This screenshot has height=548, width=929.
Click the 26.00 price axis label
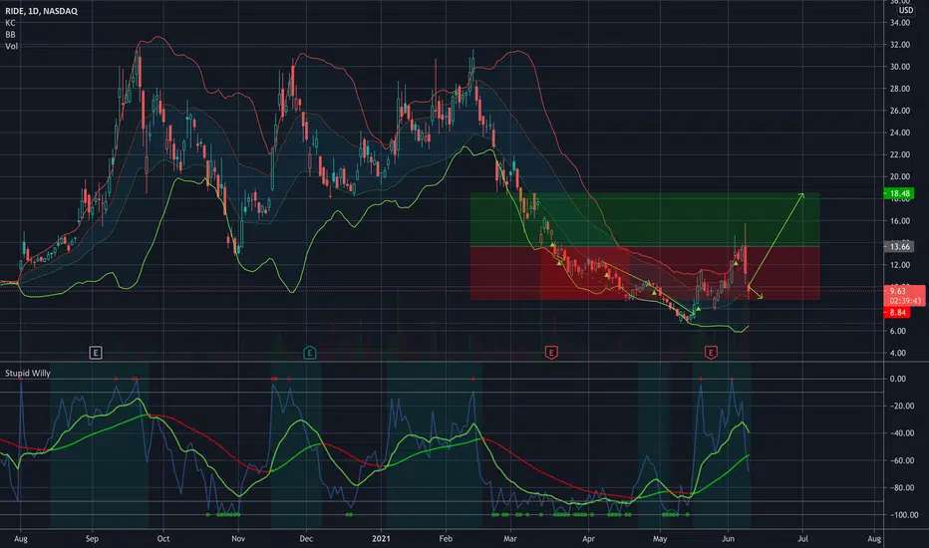[899, 111]
